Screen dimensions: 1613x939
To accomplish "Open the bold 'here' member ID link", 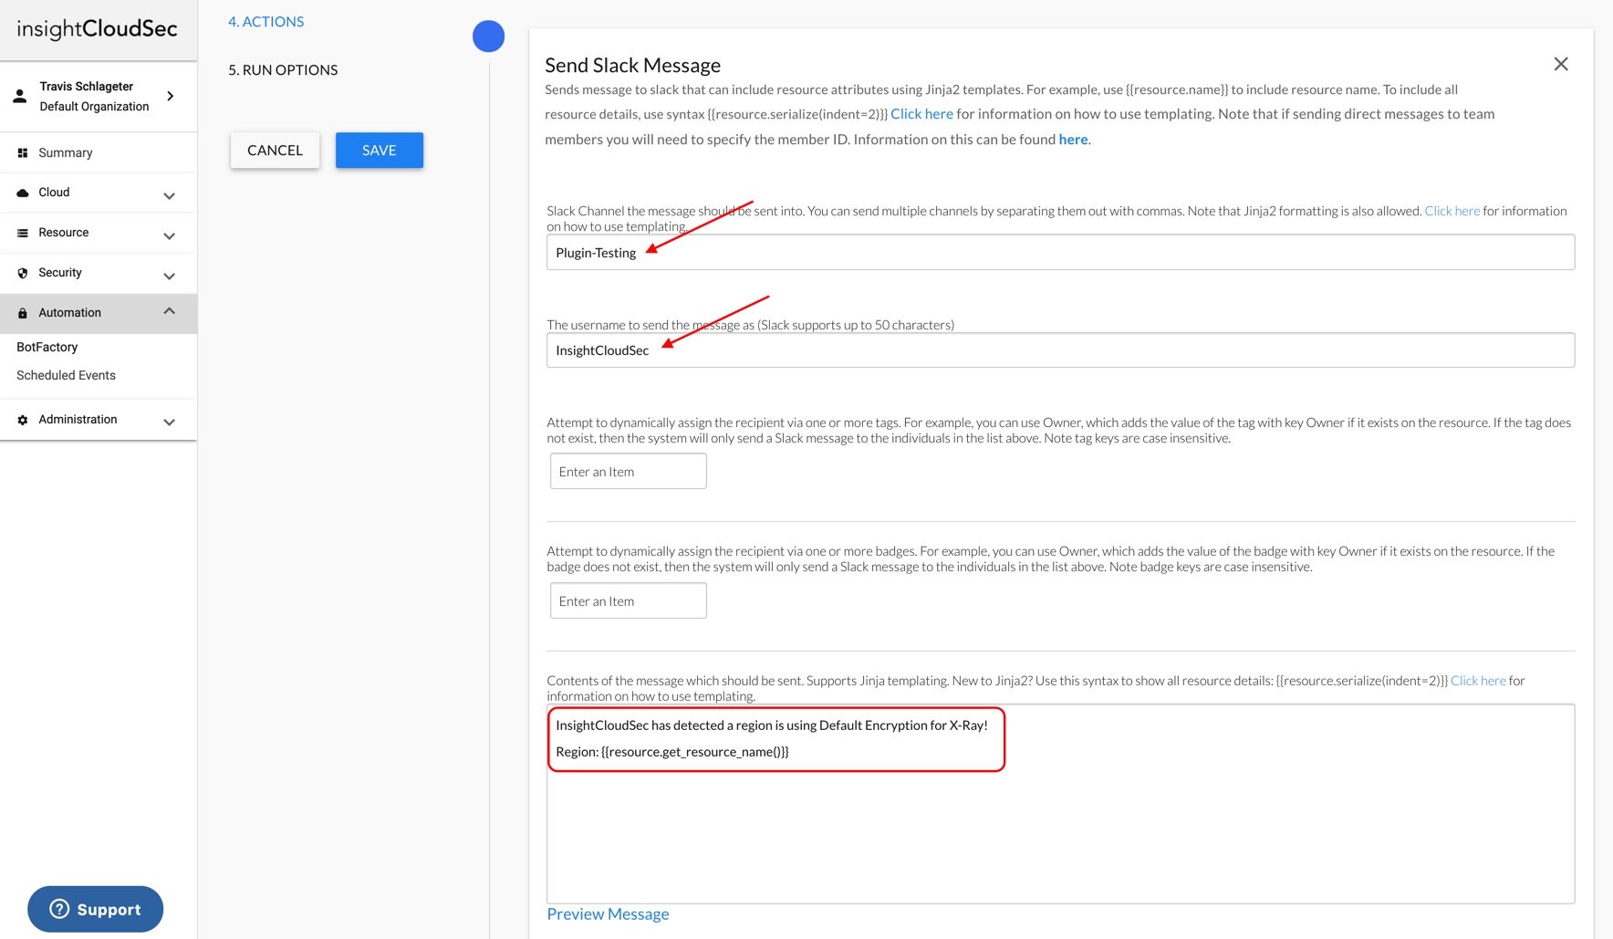I will (1073, 140).
